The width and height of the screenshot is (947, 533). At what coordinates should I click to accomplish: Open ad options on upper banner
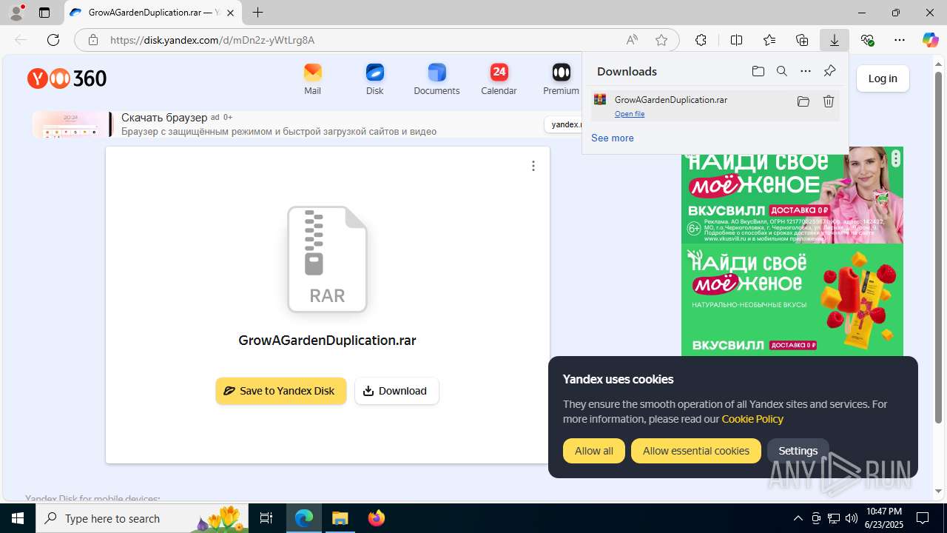pyautogui.click(x=896, y=158)
